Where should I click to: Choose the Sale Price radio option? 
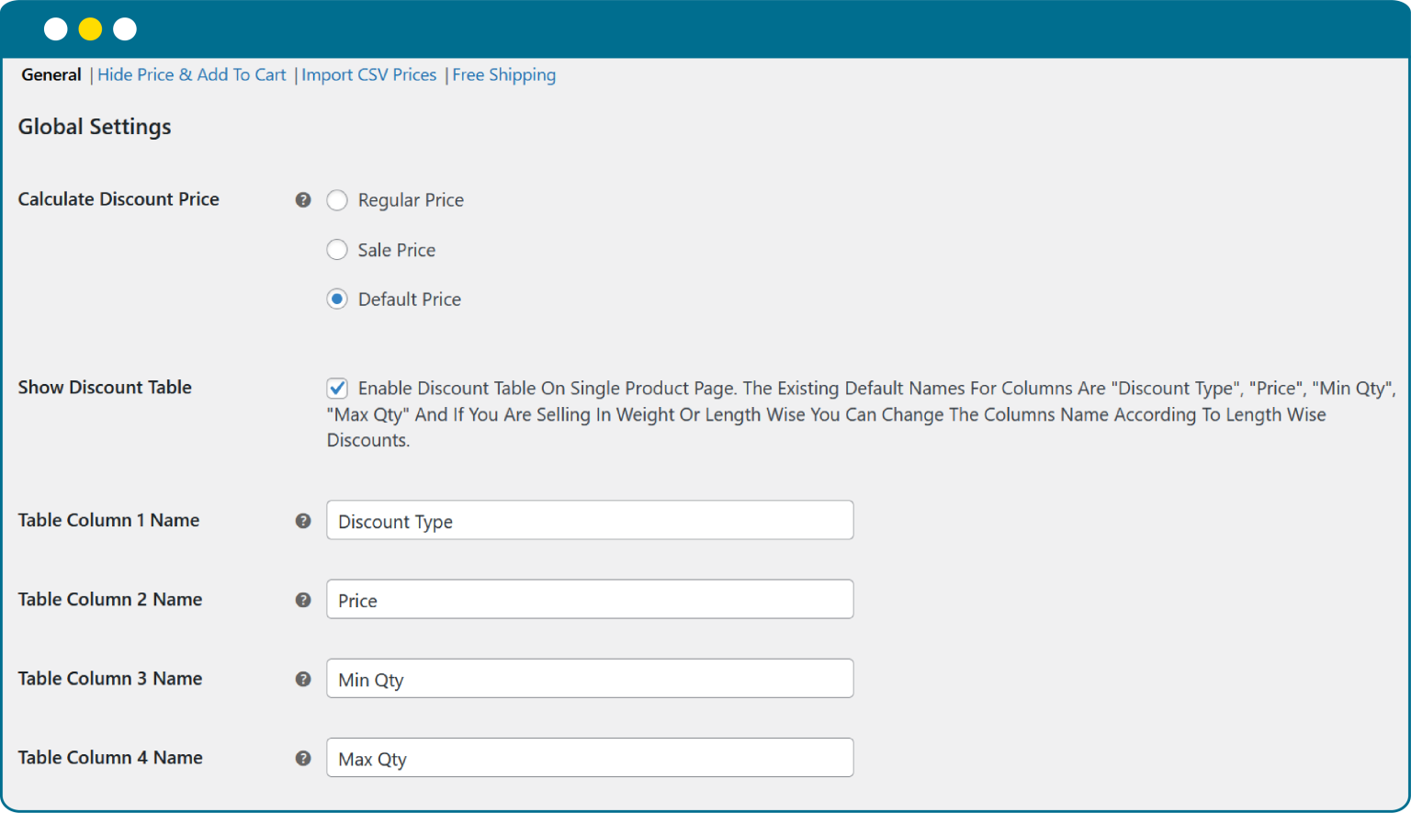click(x=337, y=250)
